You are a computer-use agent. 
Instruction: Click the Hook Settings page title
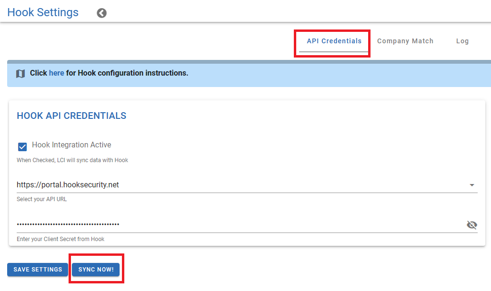pyautogui.click(x=43, y=12)
